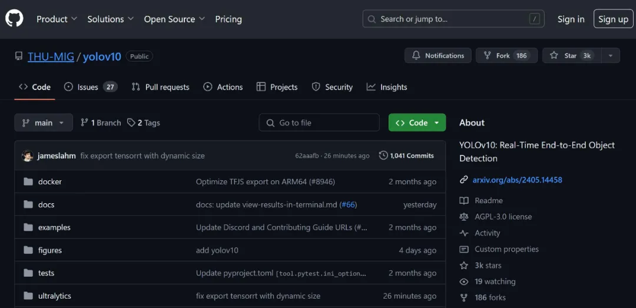The width and height of the screenshot is (636, 308).
Task: Switch to the Issues tab
Action: point(90,87)
